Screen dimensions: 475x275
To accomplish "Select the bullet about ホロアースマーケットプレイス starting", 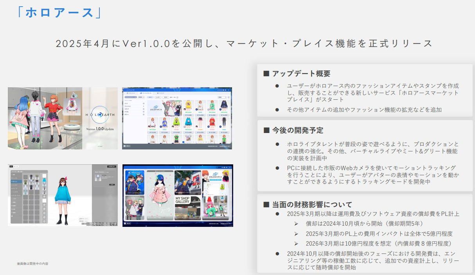I will 373,93.
